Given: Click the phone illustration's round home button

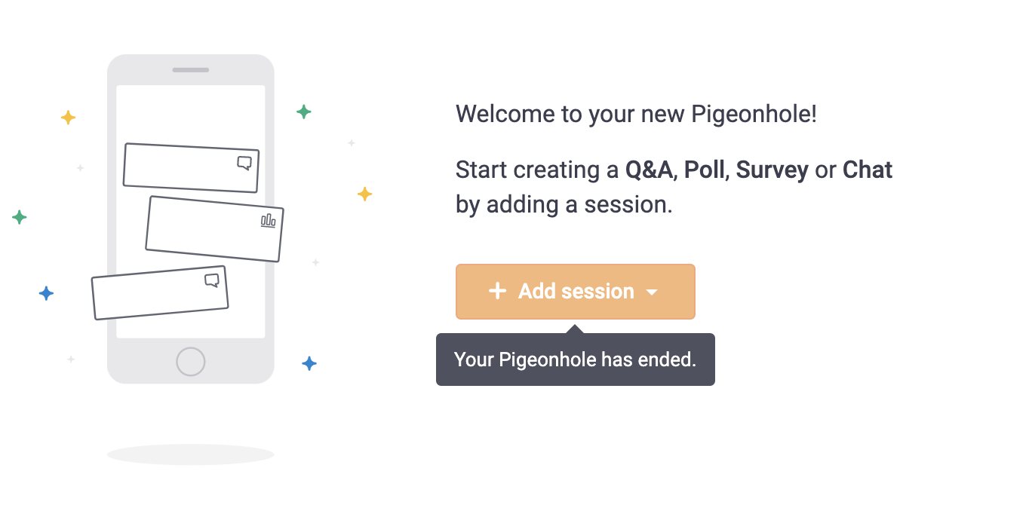Looking at the screenshot, I should [190, 362].
